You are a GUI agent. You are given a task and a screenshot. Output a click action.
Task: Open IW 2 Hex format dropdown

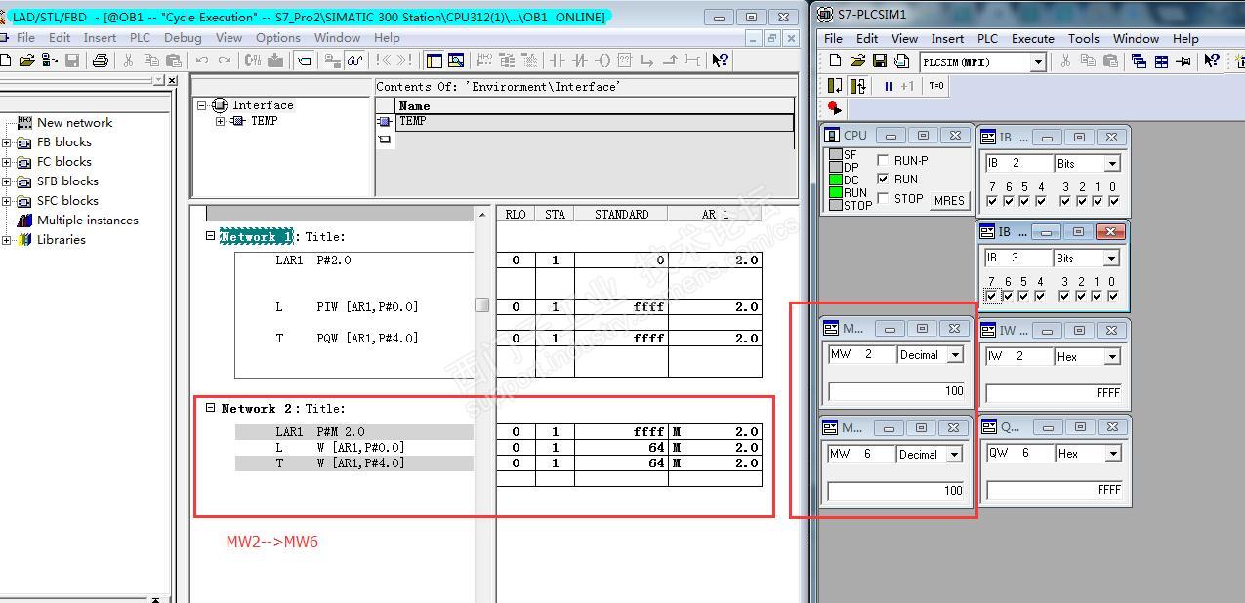point(1111,357)
